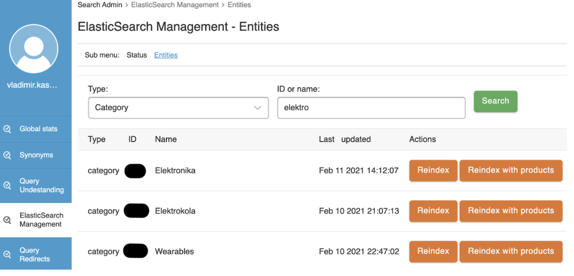Click the Elektronika name cell

(175, 171)
